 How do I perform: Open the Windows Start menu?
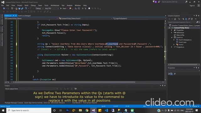pos(3,110)
